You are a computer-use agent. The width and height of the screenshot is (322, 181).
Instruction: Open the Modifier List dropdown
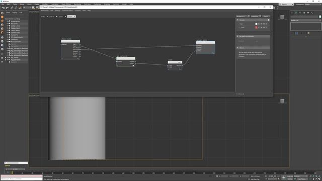[306, 20]
